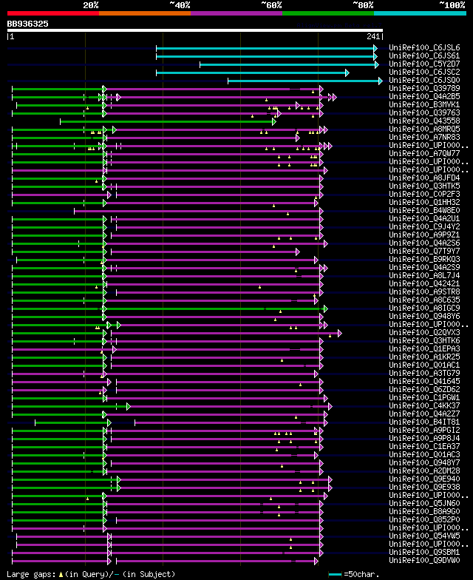This screenshot has width=473, height=580.
Task: Select the UniRef100_C4KK37 label
Action: tap(424, 405)
